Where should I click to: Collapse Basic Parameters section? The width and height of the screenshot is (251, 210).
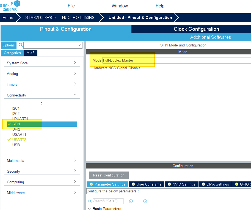[x=89, y=209]
